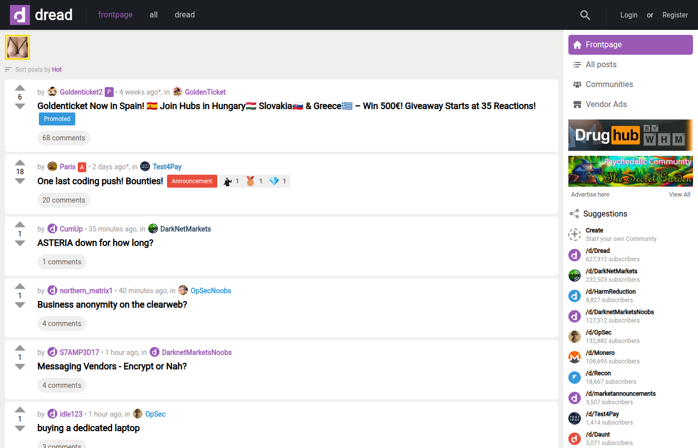Upvote the Goldenticket Spain post
The width and height of the screenshot is (698, 448).
(20, 88)
